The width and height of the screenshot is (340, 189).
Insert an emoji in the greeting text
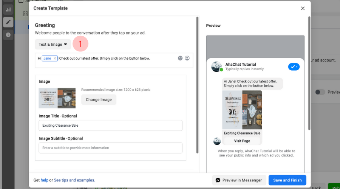(180, 58)
